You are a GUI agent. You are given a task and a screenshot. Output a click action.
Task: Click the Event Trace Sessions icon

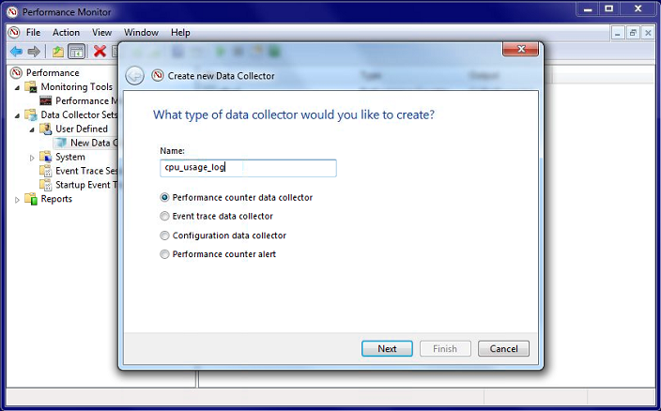(x=45, y=171)
